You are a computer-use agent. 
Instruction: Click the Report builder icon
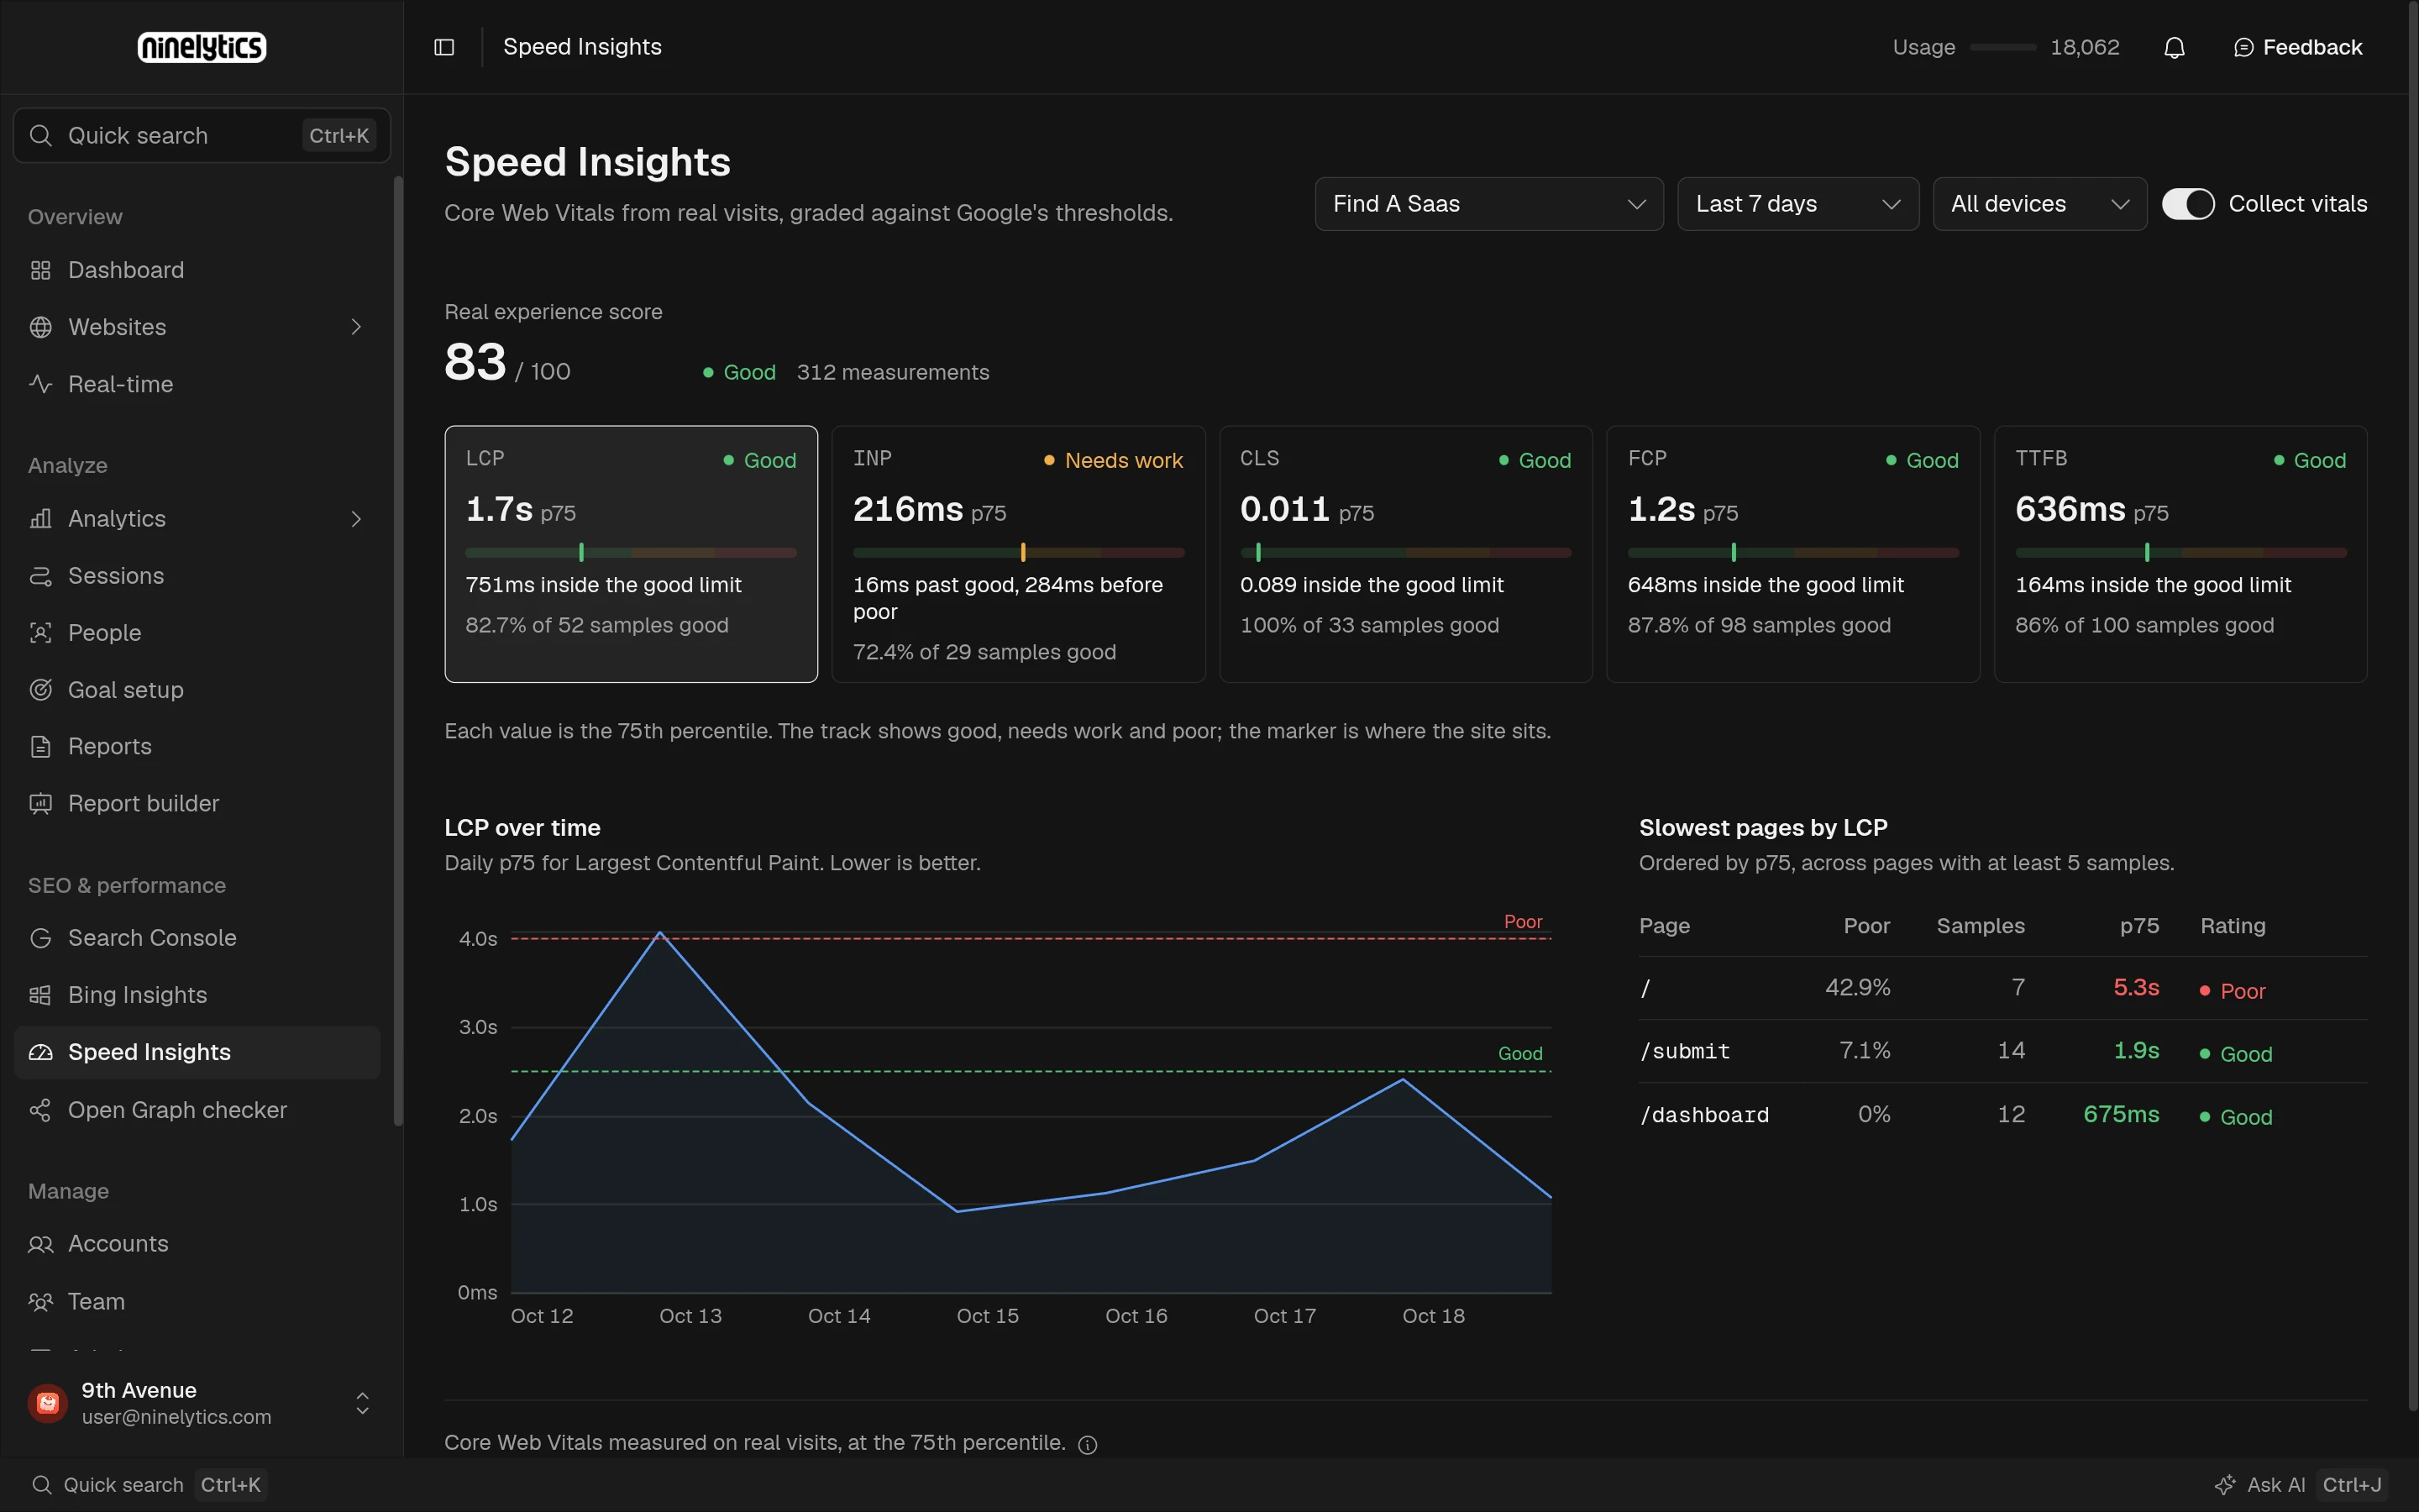point(40,803)
